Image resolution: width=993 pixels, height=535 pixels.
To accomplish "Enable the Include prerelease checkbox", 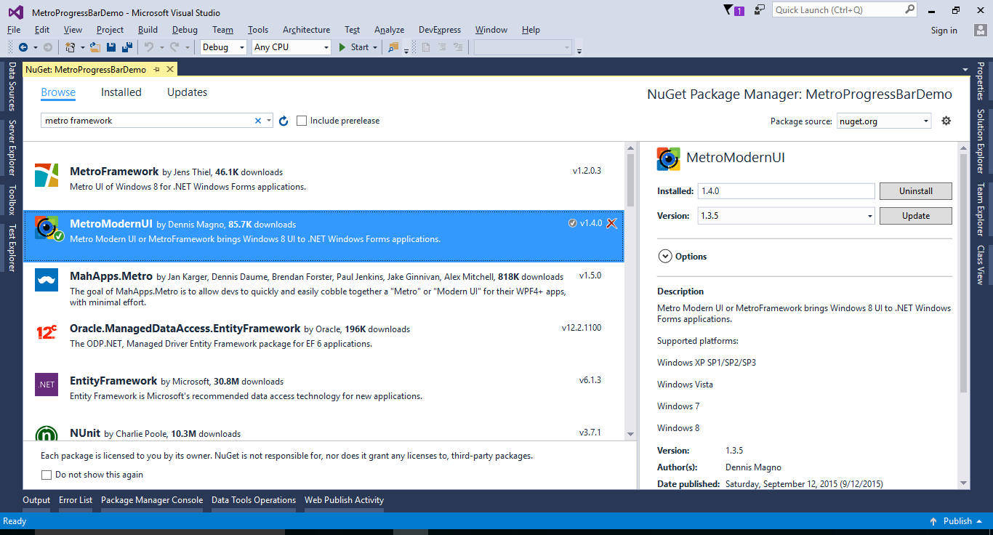I will click(302, 121).
